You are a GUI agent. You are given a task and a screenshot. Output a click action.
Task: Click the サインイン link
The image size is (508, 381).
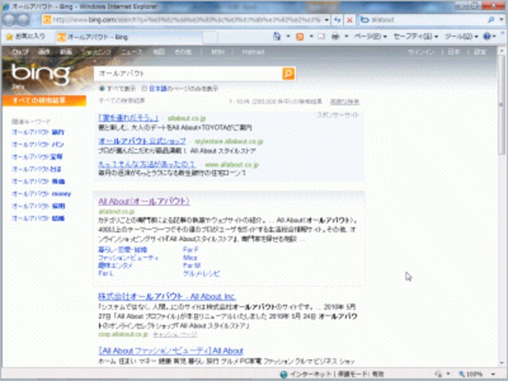[421, 52]
